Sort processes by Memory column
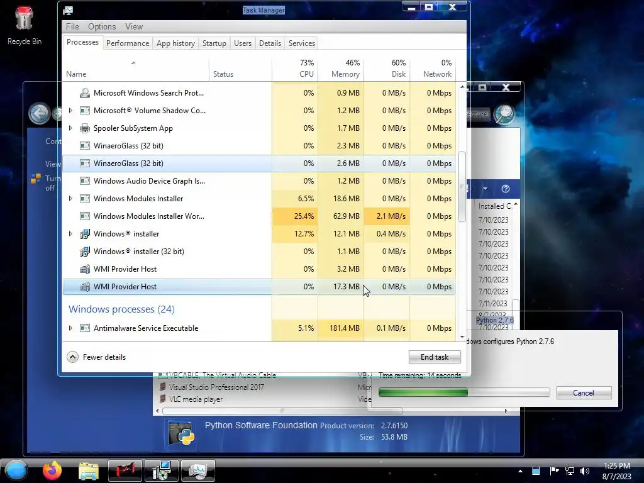The width and height of the screenshot is (644, 483). coord(341,68)
